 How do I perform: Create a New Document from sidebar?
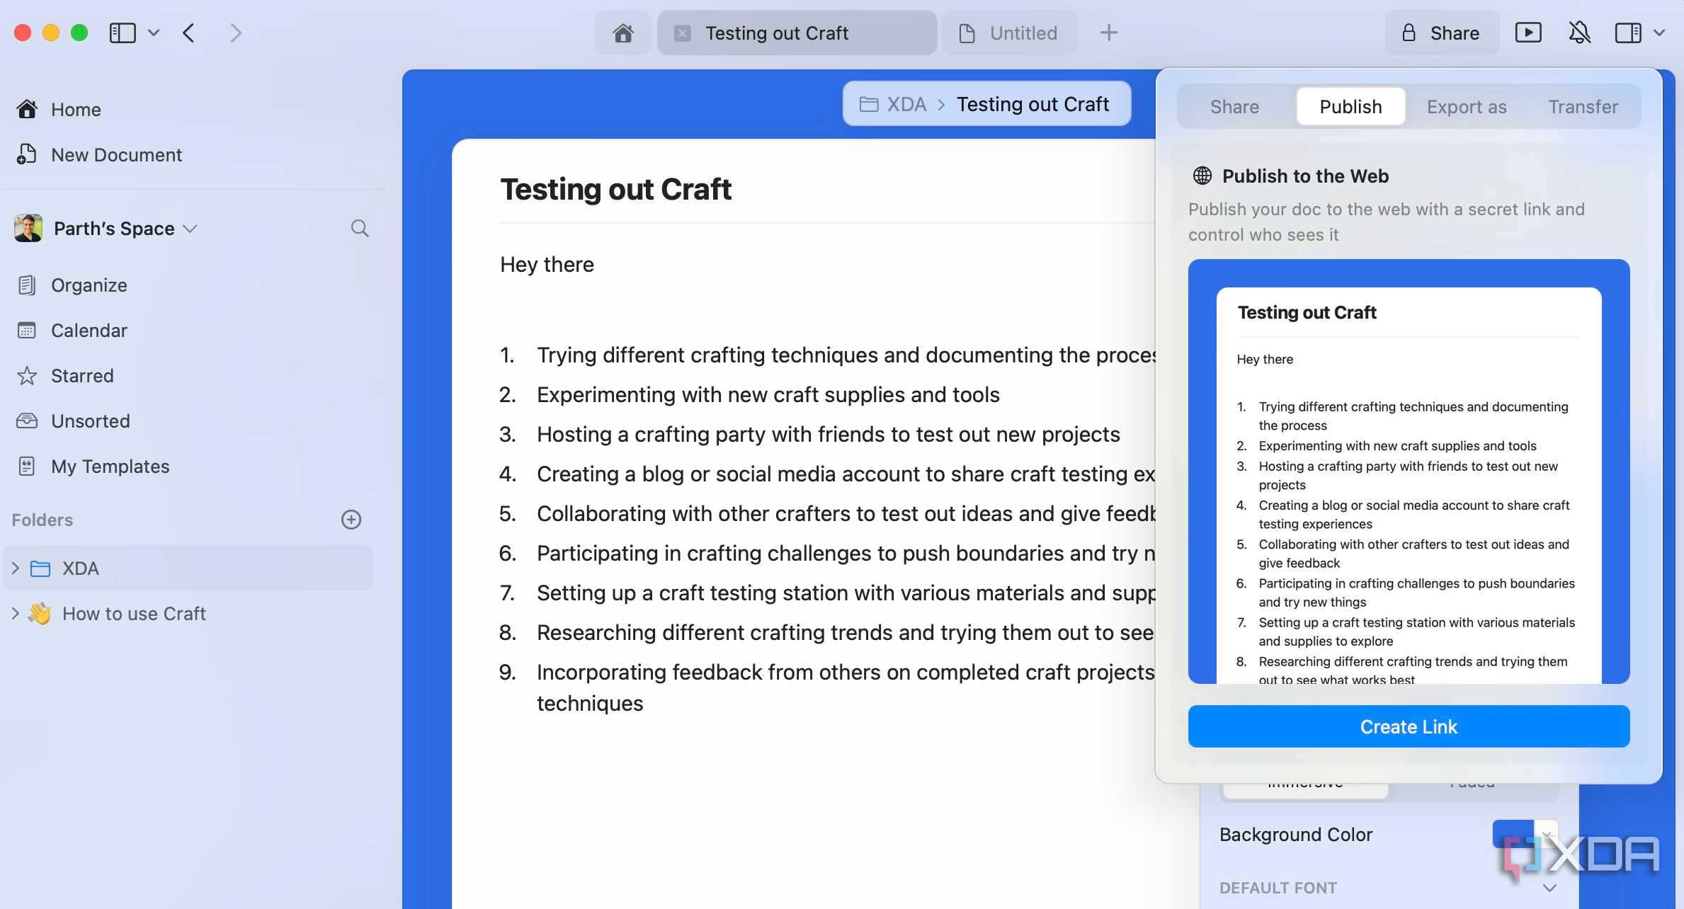[100, 154]
